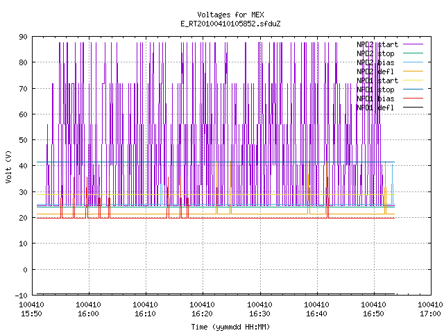Click the y-axis tick label '60'
444x333 pixels.
24,114
